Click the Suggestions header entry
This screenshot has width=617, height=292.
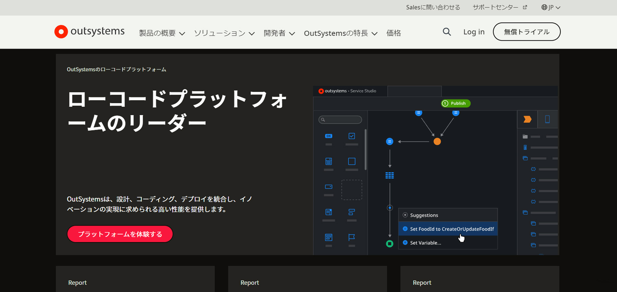pyautogui.click(x=448, y=215)
